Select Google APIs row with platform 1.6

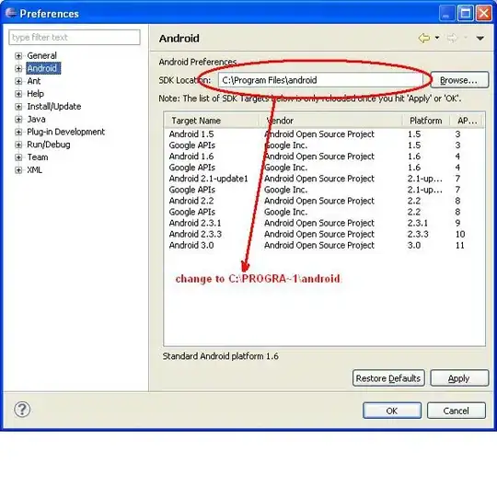pyautogui.click(x=325, y=168)
